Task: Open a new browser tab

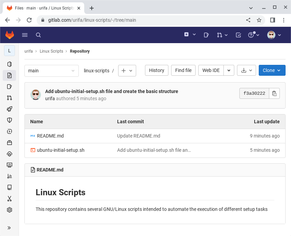Action: (91, 8)
